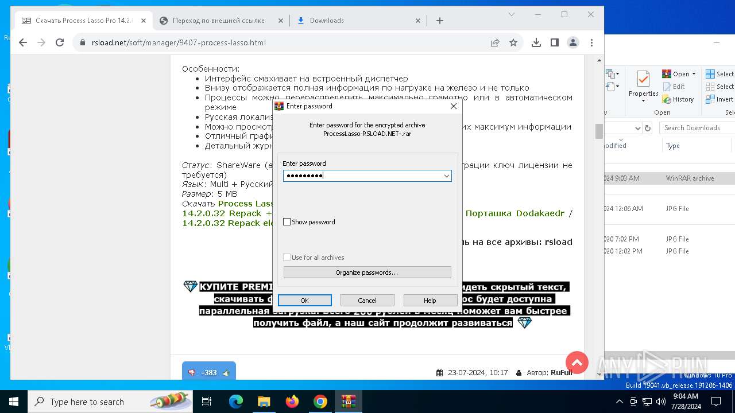Open Chrome three-dot menu
Viewport: 735px width, 413px height.
591,42
